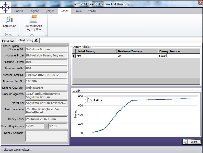Click the Basınç chart legend label
Viewport: 203px width, 153px height.
pos(98,100)
